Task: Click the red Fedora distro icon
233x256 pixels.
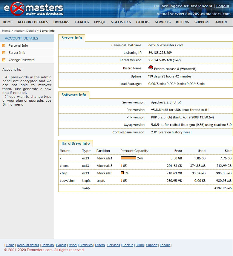Action: [x=151, y=68]
